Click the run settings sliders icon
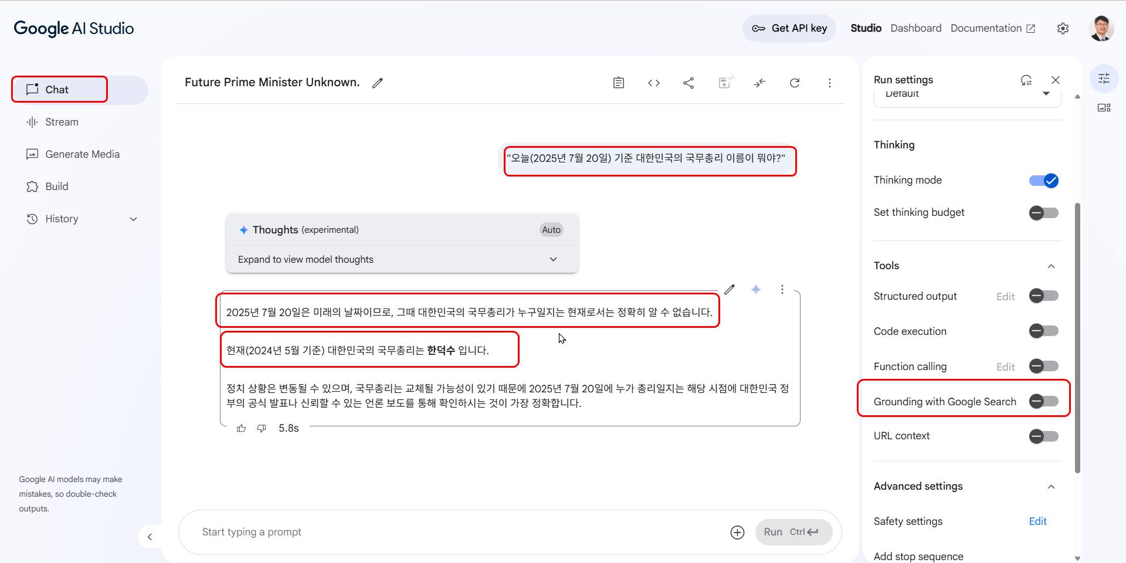 (1104, 78)
